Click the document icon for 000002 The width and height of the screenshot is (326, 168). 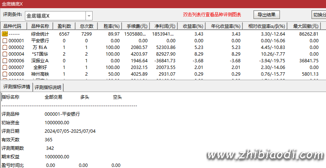pos(5,47)
